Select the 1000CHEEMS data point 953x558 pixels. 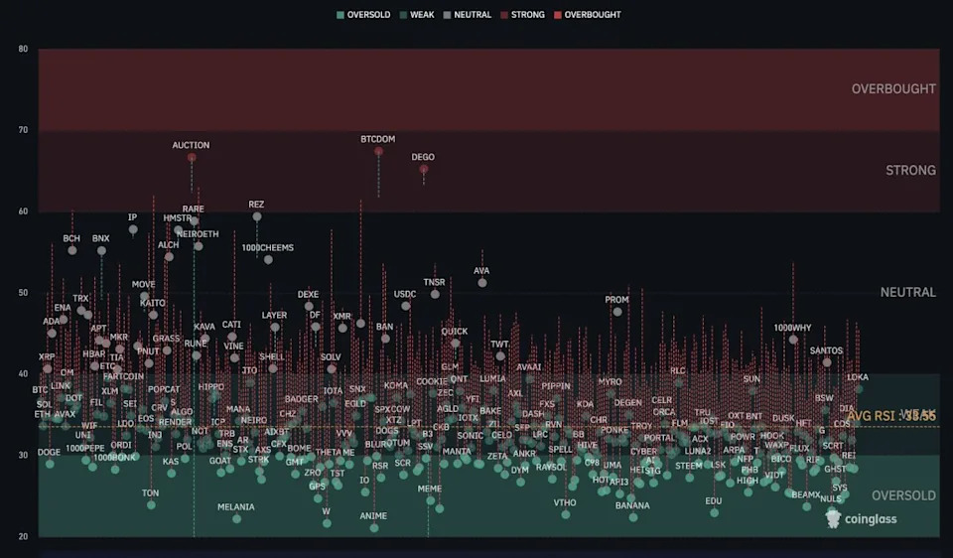268,259
